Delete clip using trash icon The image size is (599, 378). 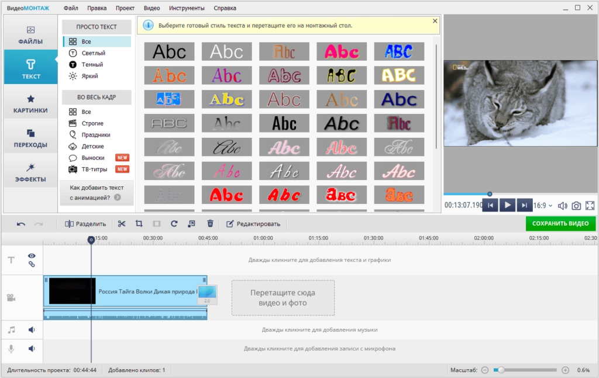(210, 224)
